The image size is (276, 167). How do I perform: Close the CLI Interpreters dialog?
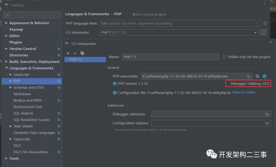pos(271,42)
